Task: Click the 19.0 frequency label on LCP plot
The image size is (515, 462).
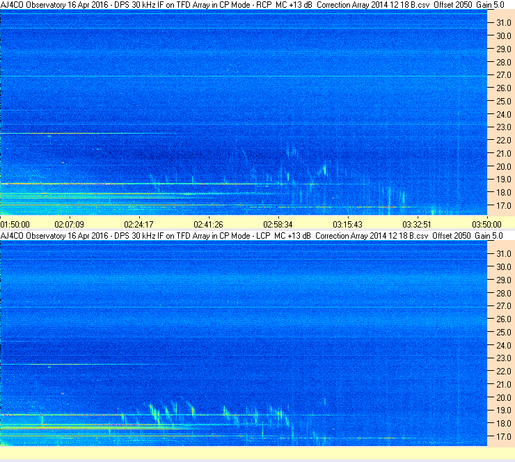Action: tap(504, 411)
